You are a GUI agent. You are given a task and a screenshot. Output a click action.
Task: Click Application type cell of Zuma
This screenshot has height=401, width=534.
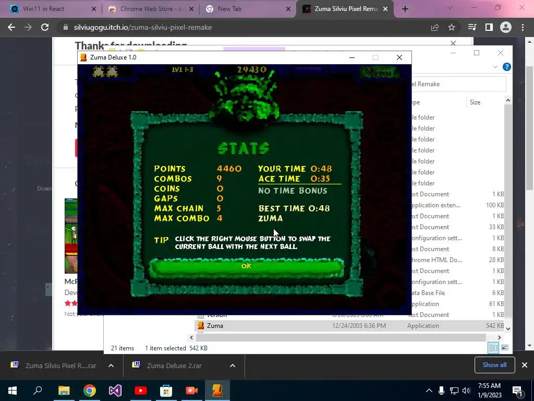423,326
